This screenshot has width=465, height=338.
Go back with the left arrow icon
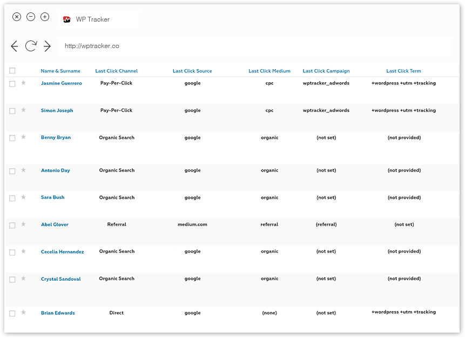(14, 46)
